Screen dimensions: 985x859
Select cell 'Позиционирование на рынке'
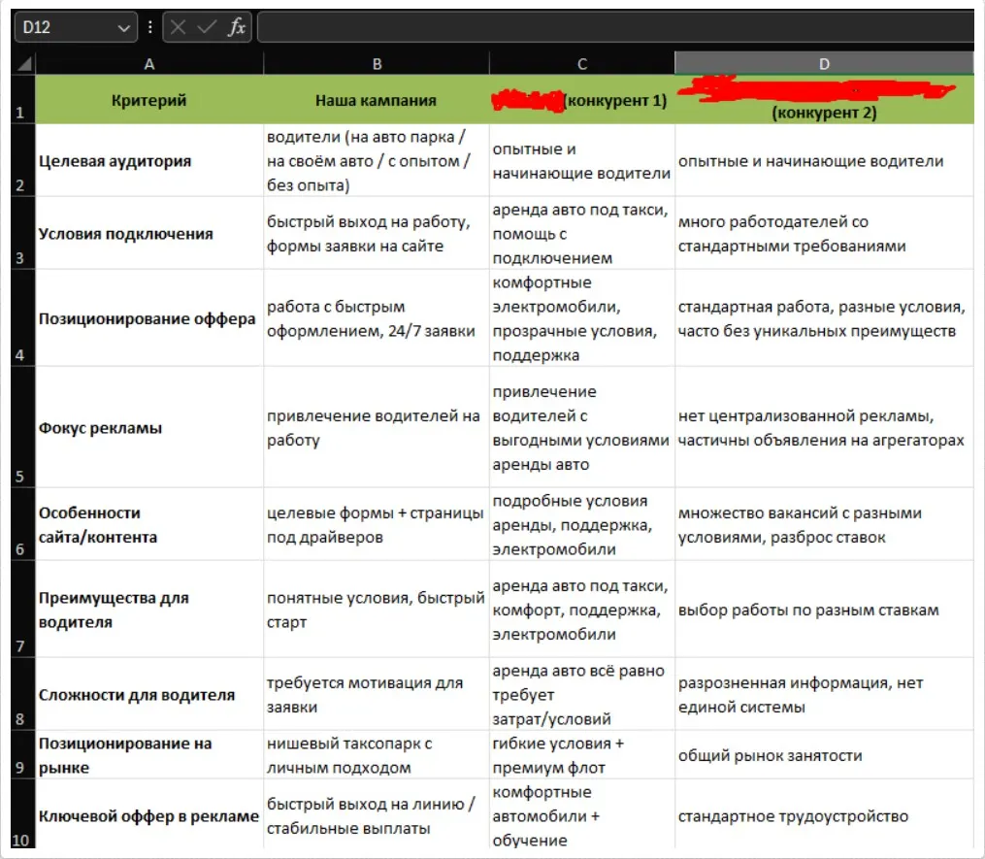pos(149,755)
